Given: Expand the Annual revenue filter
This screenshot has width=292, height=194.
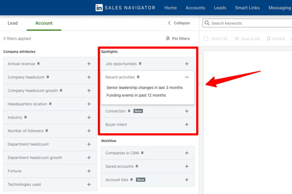Looking at the screenshot, I should (x=89, y=64).
